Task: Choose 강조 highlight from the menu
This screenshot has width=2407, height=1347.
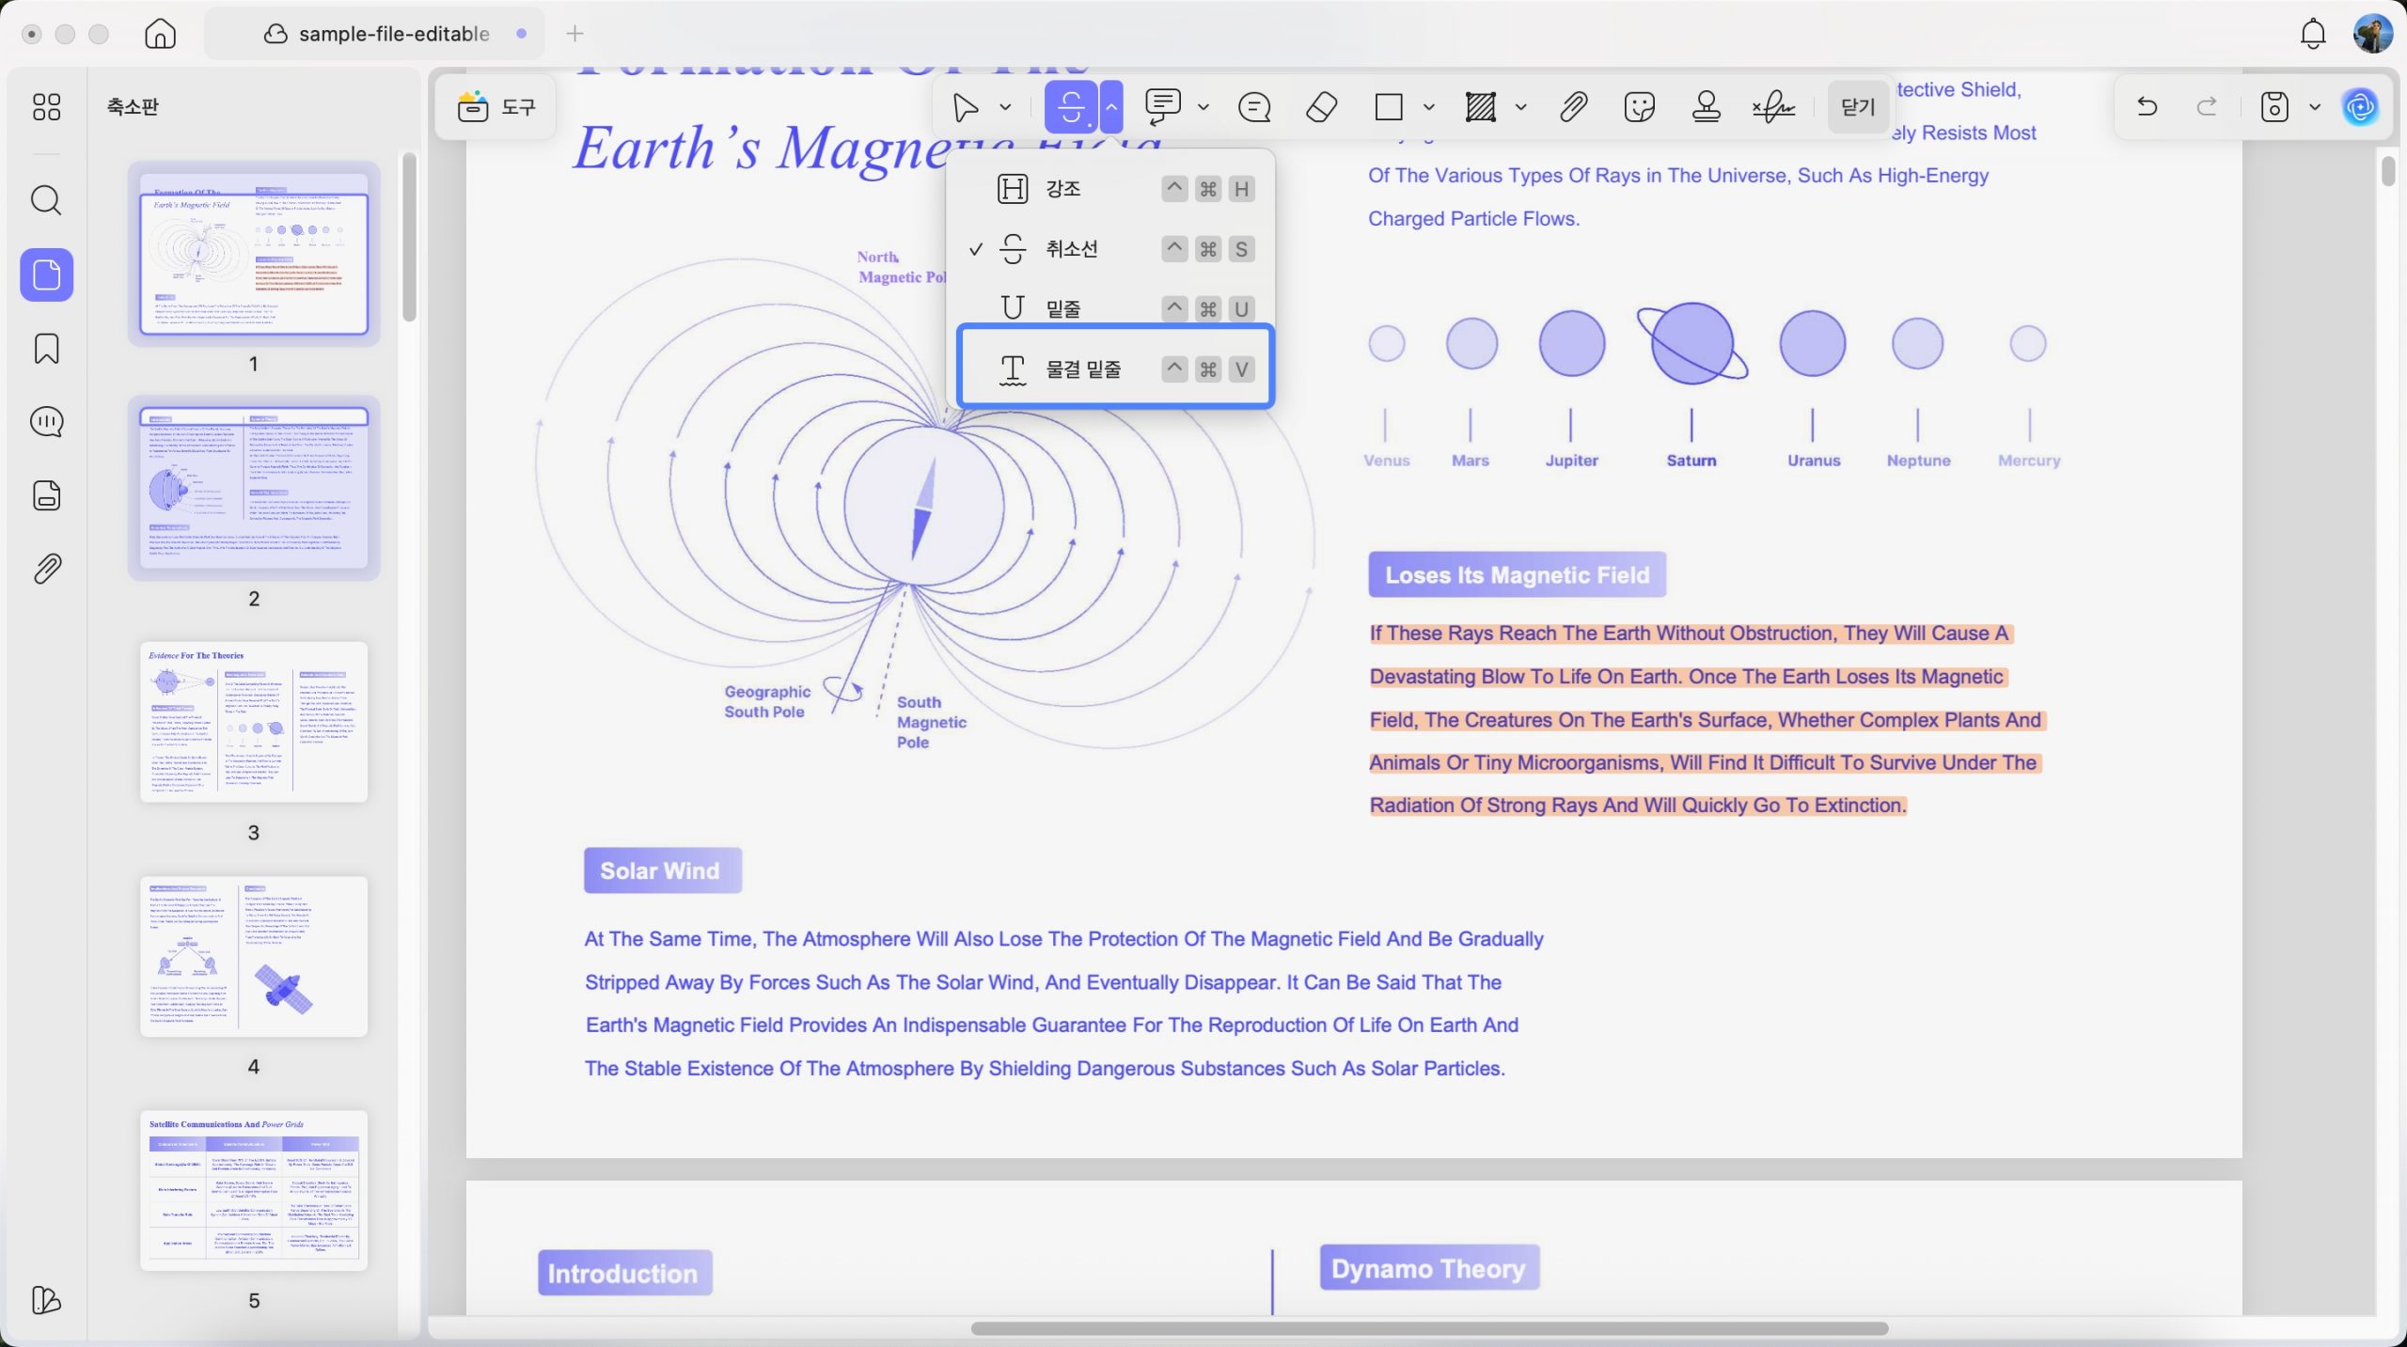Action: click(x=1114, y=189)
